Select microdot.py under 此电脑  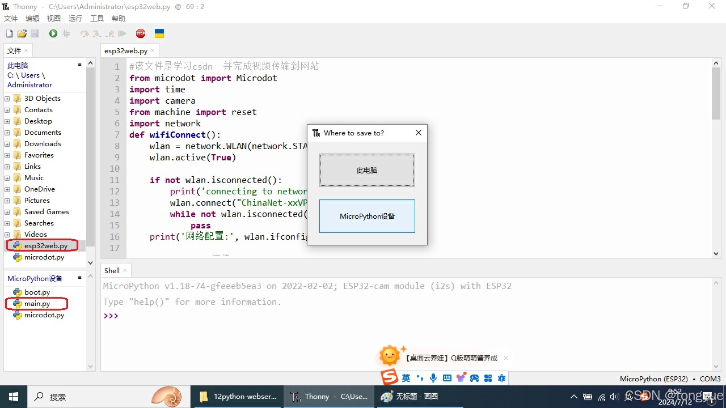pos(44,257)
